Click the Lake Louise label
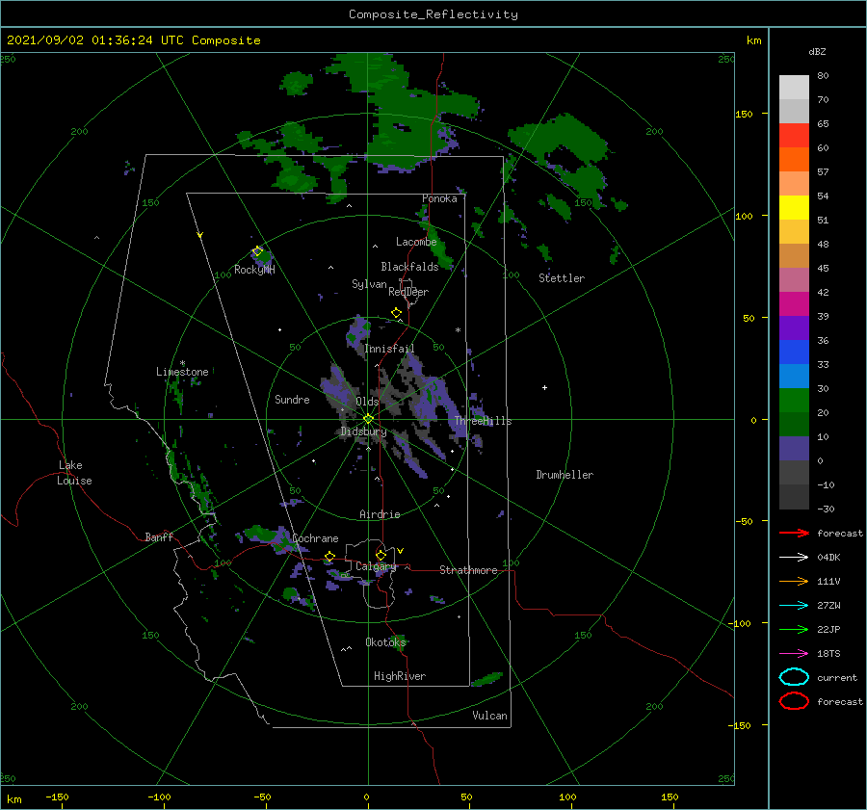Viewport: 867px width, 810px height. pyautogui.click(x=74, y=473)
